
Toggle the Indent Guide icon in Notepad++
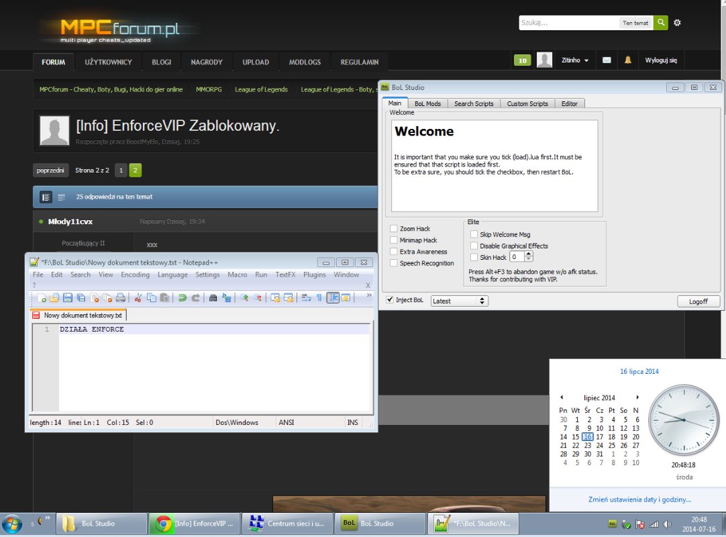click(x=332, y=297)
